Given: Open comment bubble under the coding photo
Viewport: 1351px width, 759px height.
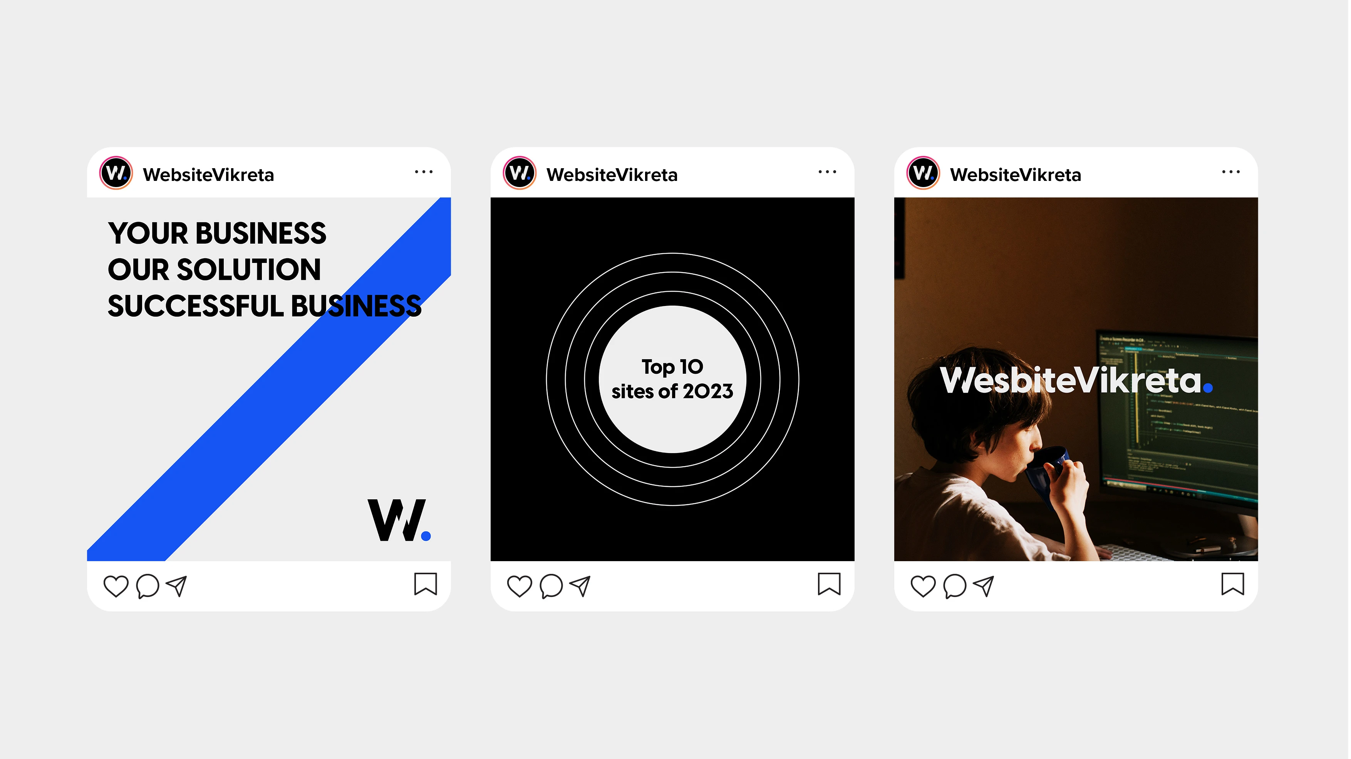Looking at the screenshot, I should pyautogui.click(x=955, y=586).
